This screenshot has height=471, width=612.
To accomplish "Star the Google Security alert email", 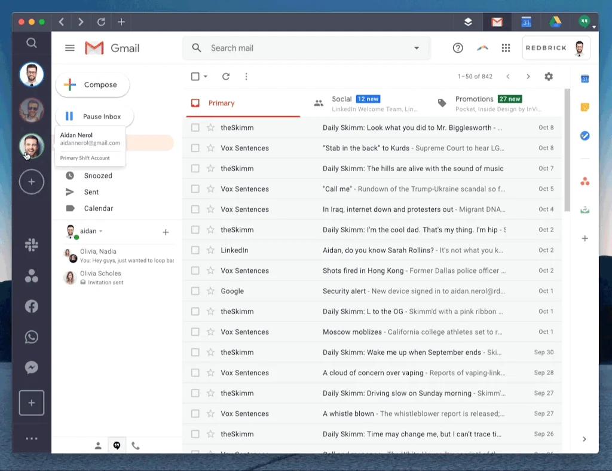I will click(x=210, y=291).
